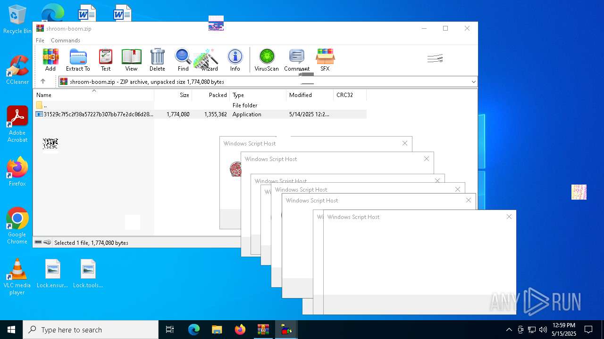Click the SFX toolbar icon
Screen dimensions: 604x339
325,60
